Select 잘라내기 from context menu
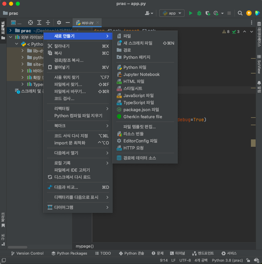This screenshot has height=264, width=262. point(78,46)
